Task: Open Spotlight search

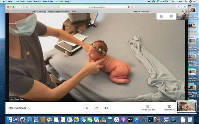Action: point(186,1)
